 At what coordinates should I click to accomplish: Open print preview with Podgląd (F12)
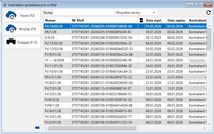(x=22, y=42)
